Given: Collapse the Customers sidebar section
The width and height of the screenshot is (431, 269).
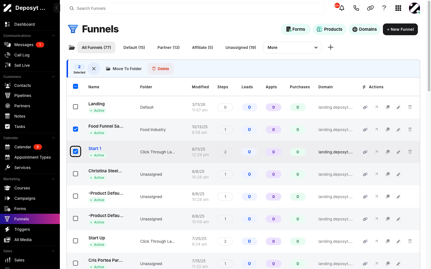Looking at the screenshot, I should [x=53, y=77].
